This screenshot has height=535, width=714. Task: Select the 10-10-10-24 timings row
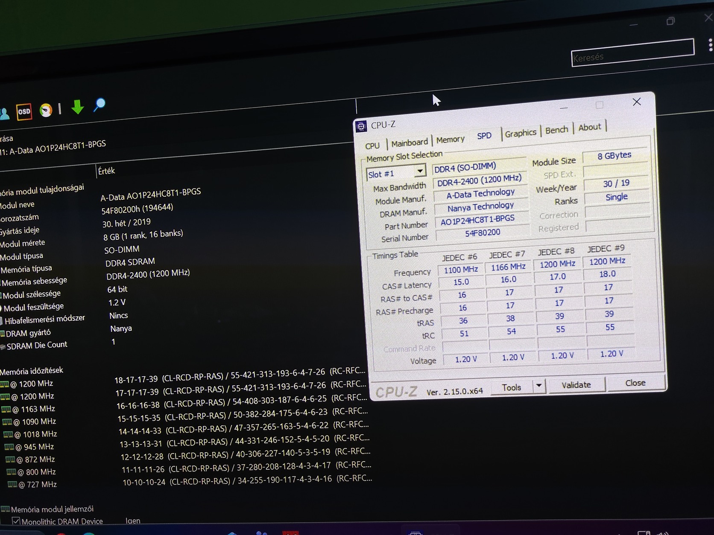point(247,480)
